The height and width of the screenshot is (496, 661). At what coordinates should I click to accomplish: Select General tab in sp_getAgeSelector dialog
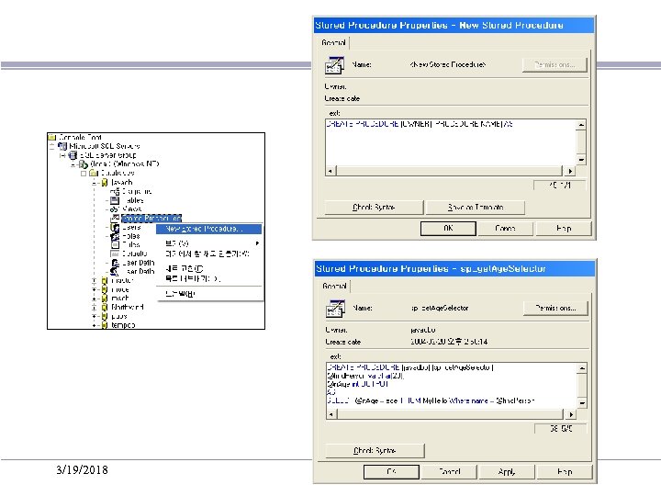tap(334, 286)
